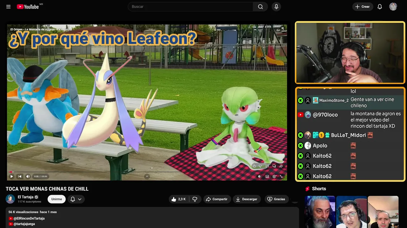Viewport: 407px width, 228px height.
Task: Click message 'la montana de agron es el mejor video'
Action: pyautogui.click(x=376, y=120)
